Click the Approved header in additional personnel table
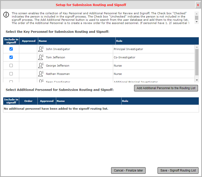202x177 pixels. 47,101
